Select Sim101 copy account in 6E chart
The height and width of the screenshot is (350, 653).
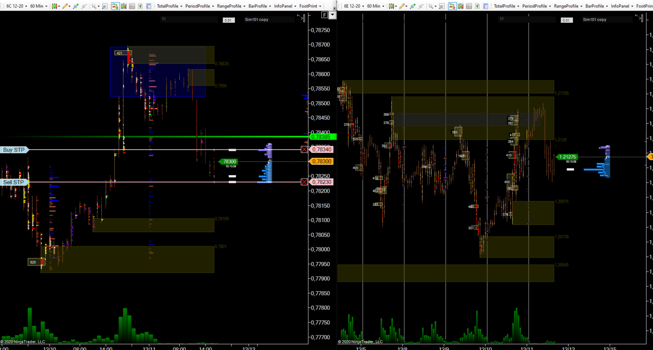tap(607, 19)
